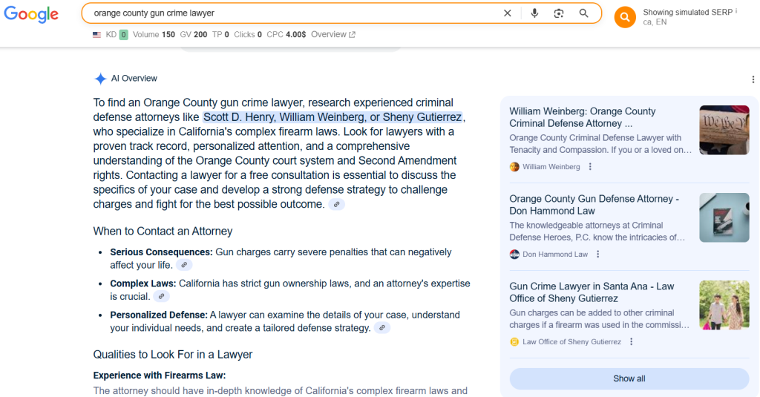This screenshot has height=397, width=760.
Task: Click the Show all button
Action: coord(629,378)
